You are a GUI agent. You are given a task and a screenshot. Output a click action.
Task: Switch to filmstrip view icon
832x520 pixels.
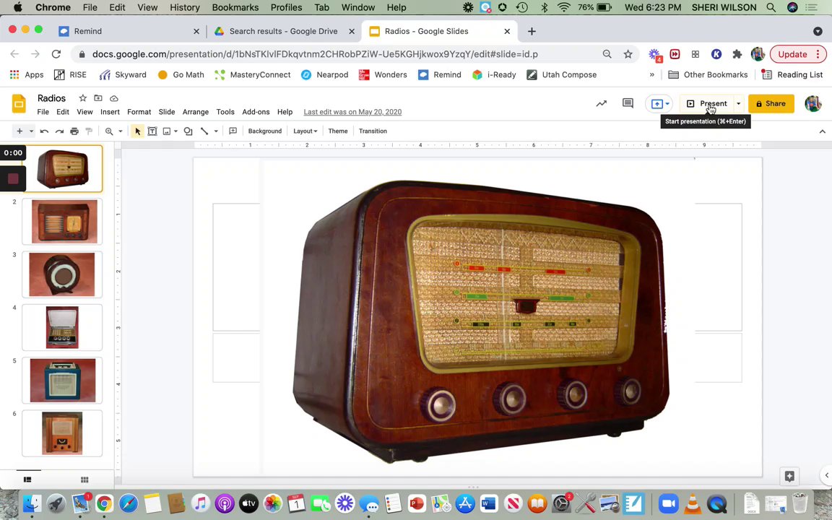tap(27, 480)
